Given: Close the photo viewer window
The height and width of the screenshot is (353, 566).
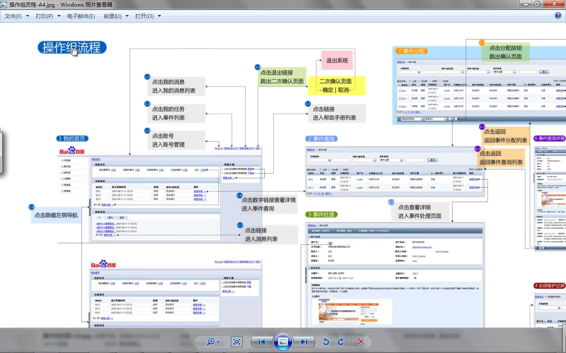Looking at the screenshot, I should (554, 4).
